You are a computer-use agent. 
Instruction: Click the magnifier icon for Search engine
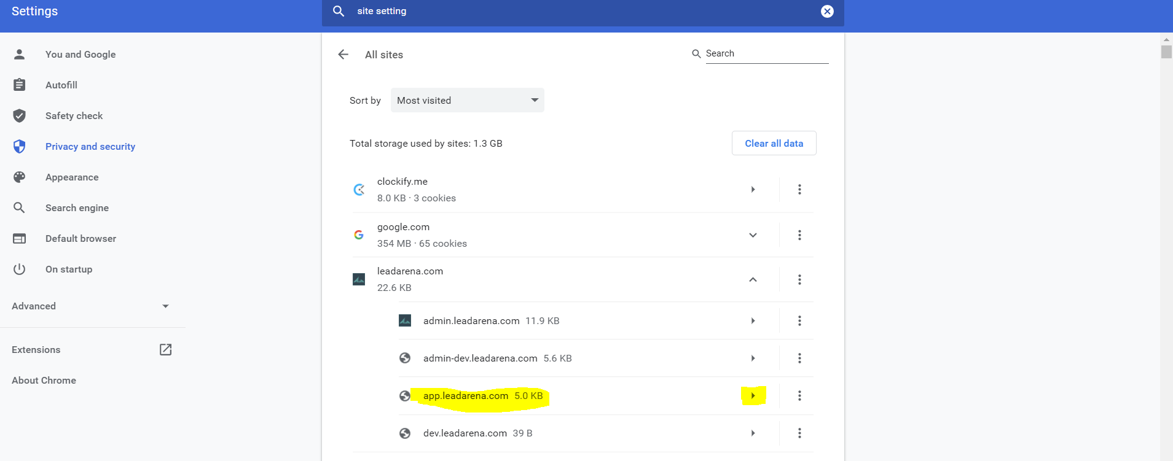[20, 207]
